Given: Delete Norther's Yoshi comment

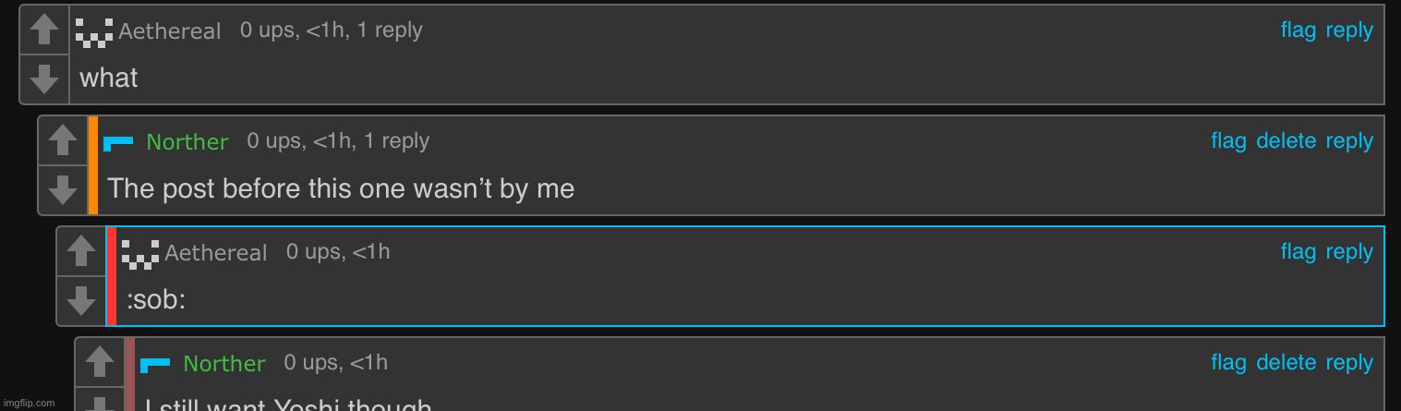Looking at the screenshot, I should (1286, 363).
